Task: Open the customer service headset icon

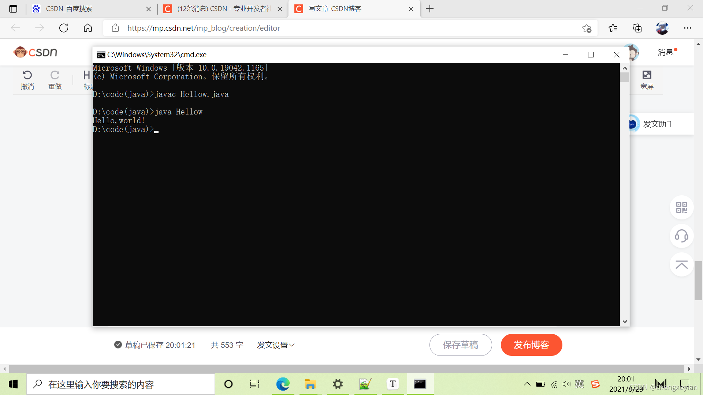Action: [x=681, y=236]
